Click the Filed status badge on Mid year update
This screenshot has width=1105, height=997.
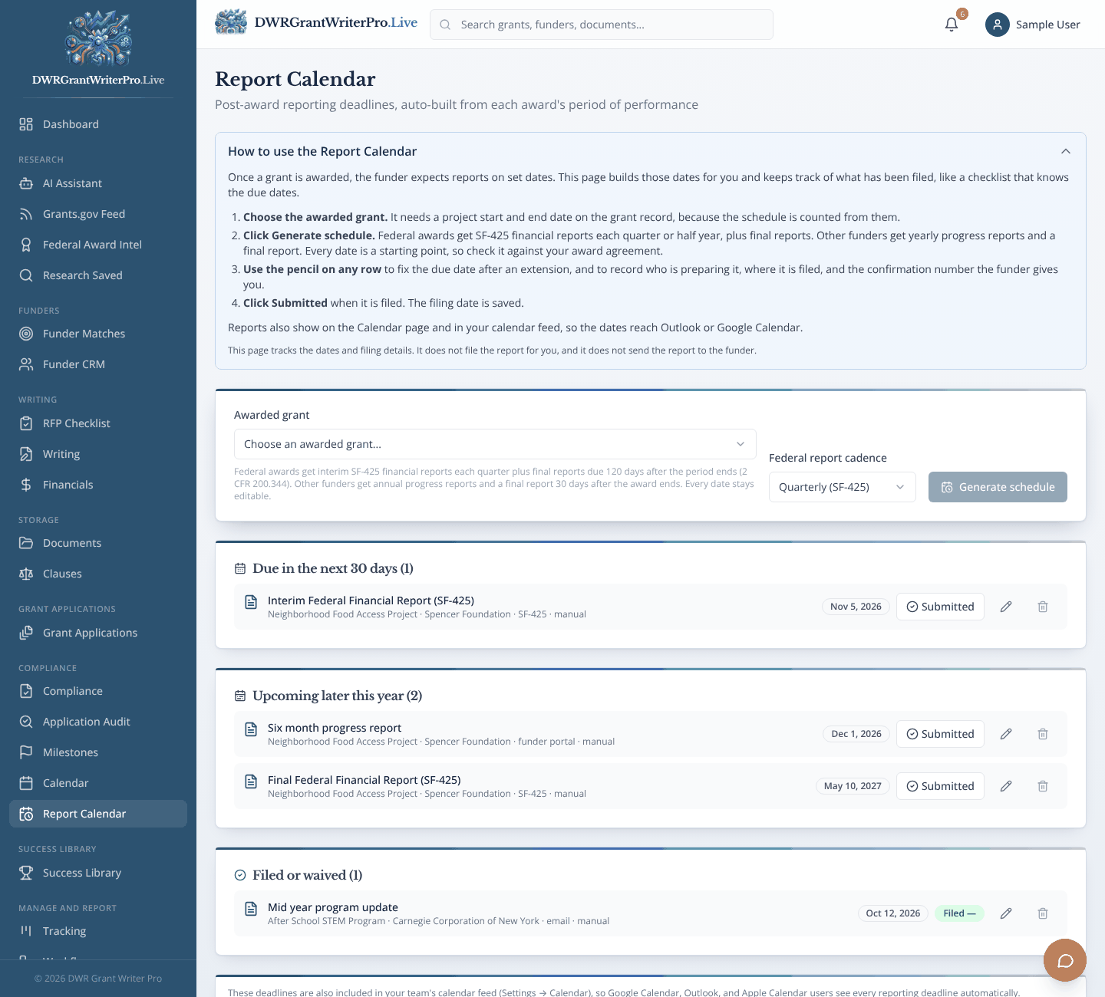tap(959, 913)
